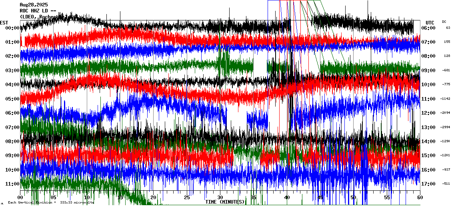Click the 17:00 UTC row label

click(x=429, y=184)
